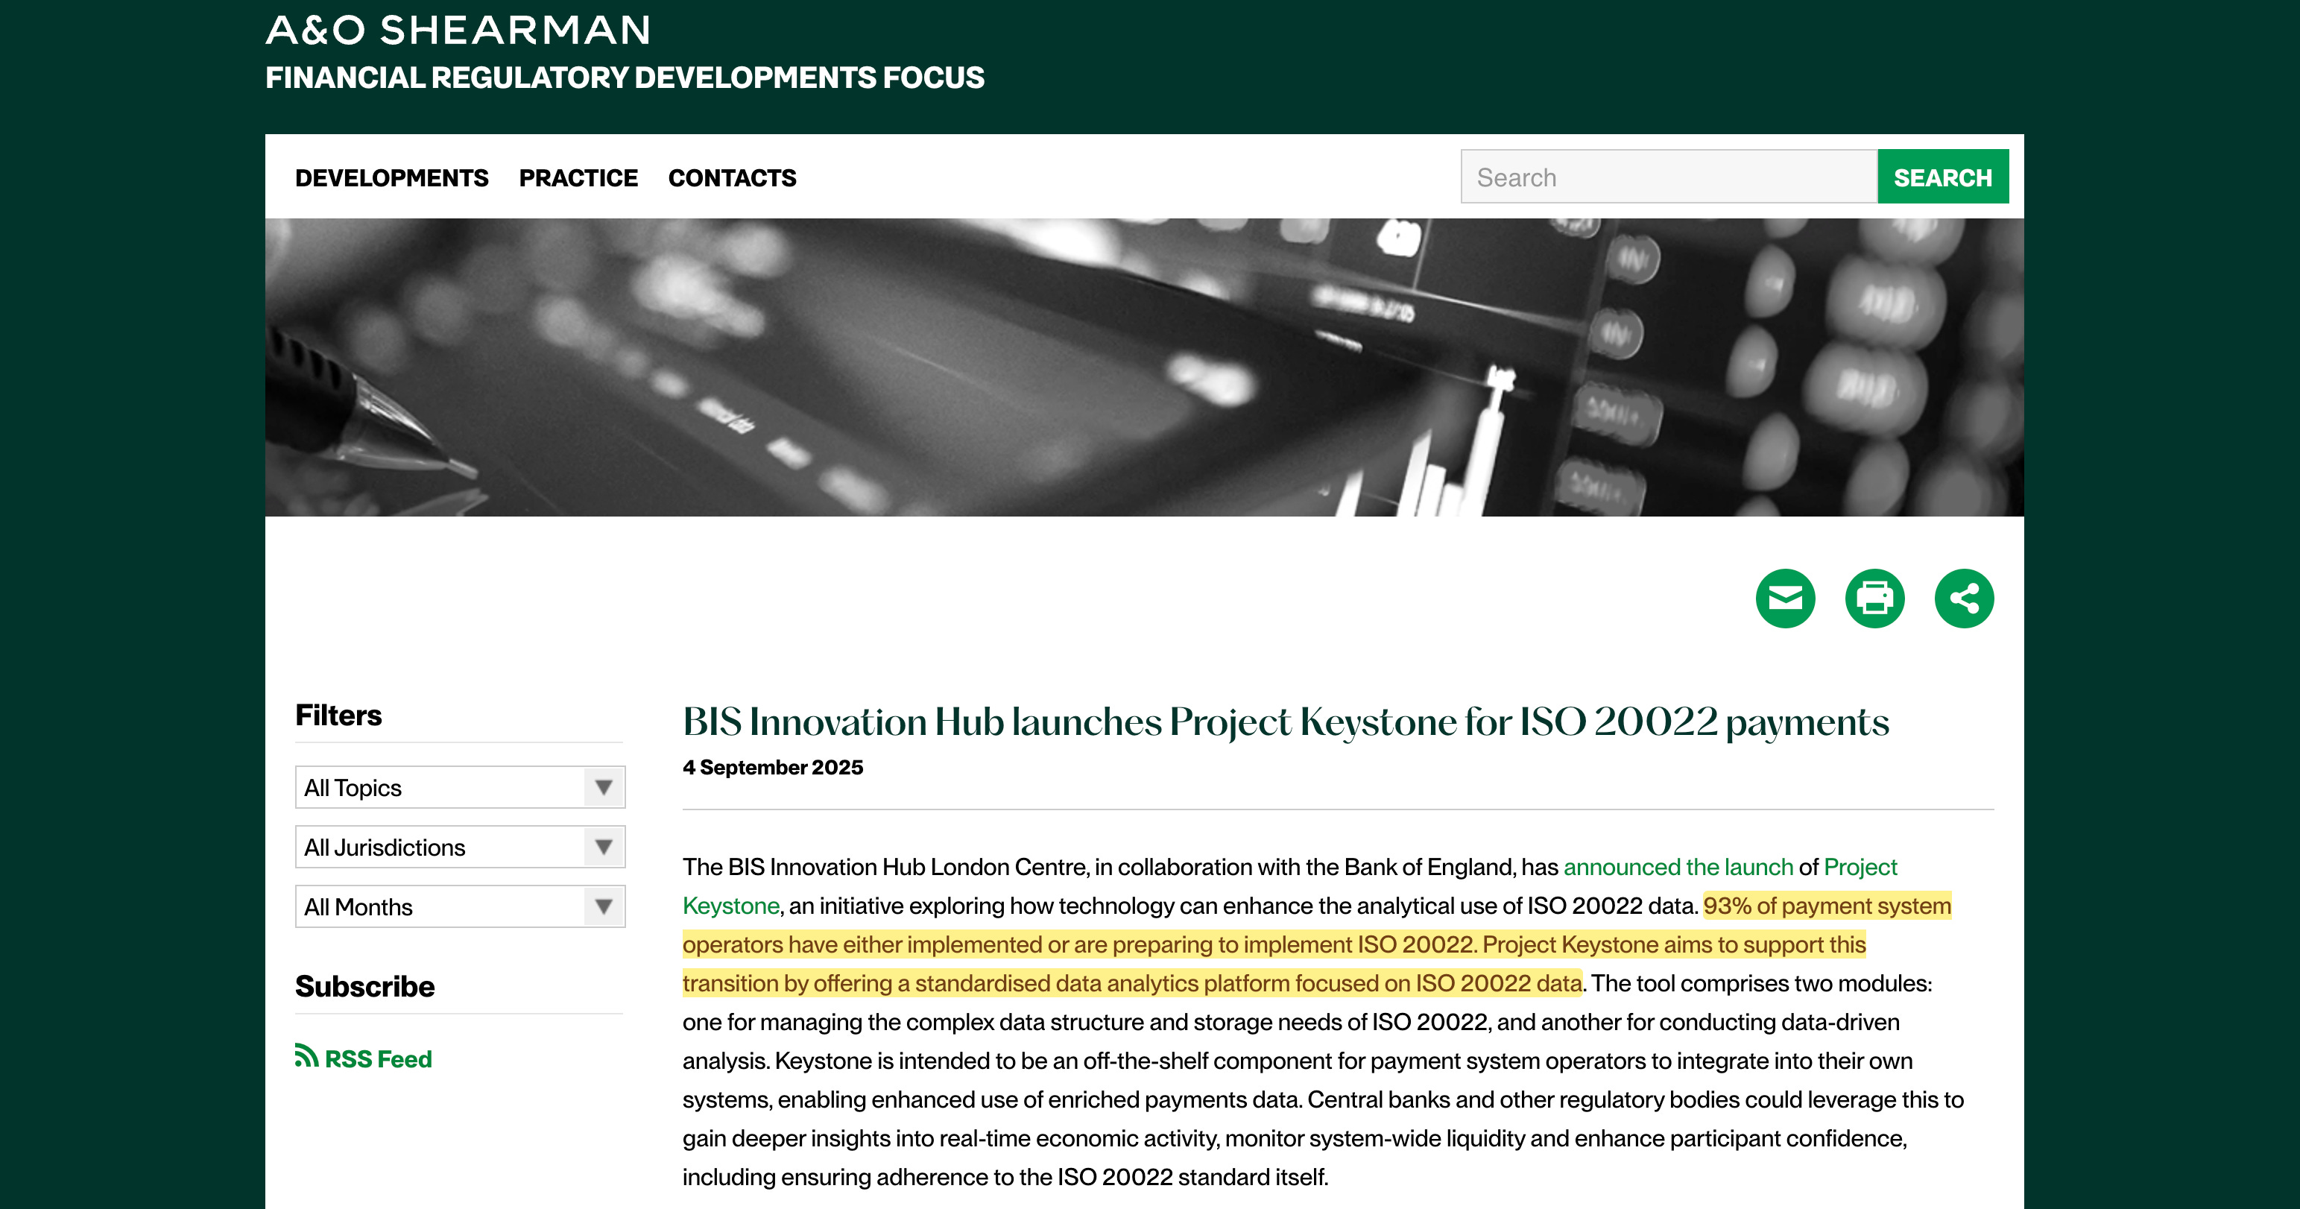Open the Developments menu item

pos(391,177)
